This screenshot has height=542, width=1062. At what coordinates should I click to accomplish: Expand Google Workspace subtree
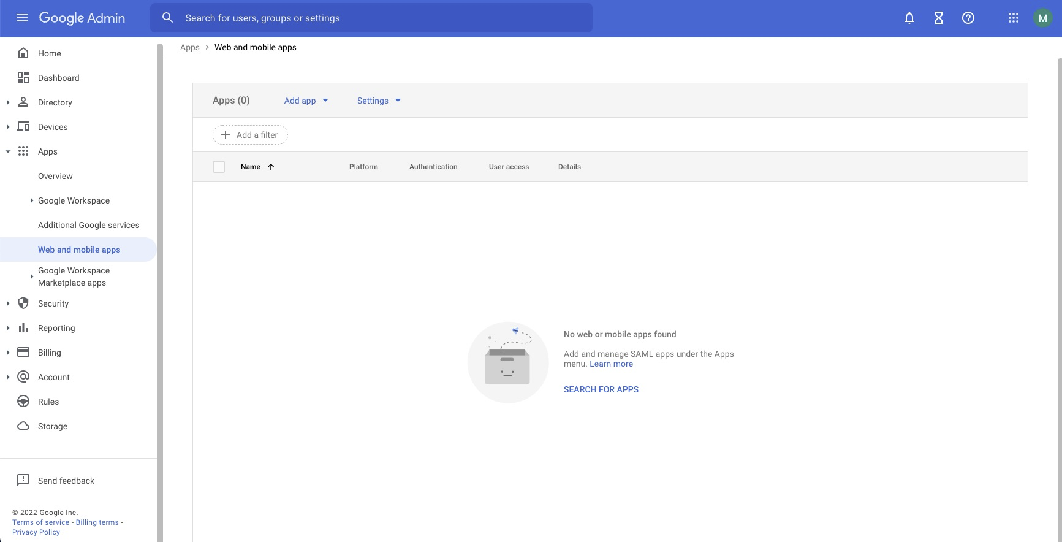click(32, 200)
